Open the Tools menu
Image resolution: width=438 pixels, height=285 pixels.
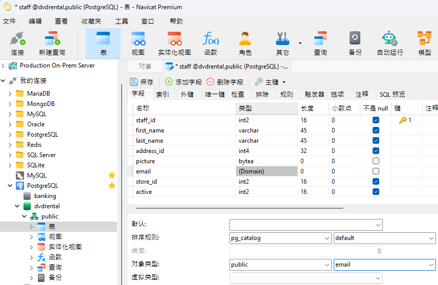pos(122,21)
